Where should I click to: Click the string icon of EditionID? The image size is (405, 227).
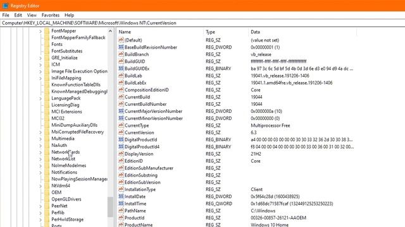point(121,161)
